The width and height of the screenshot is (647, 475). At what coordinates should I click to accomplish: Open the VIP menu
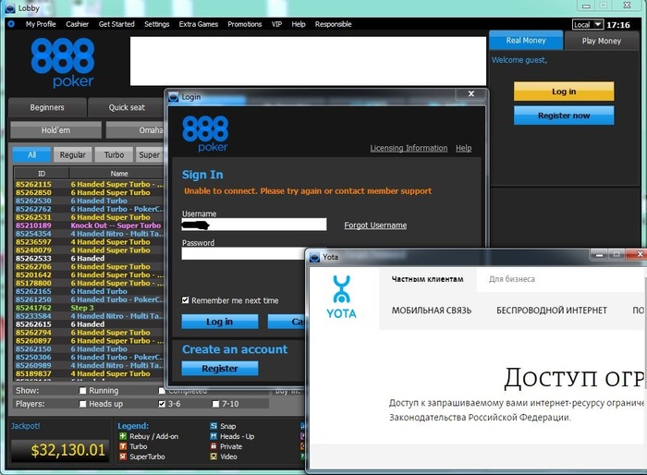277,24
